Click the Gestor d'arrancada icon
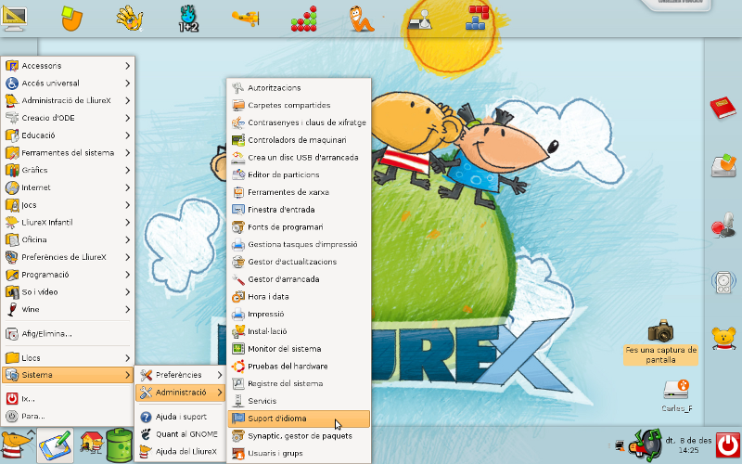 (238, 279)
